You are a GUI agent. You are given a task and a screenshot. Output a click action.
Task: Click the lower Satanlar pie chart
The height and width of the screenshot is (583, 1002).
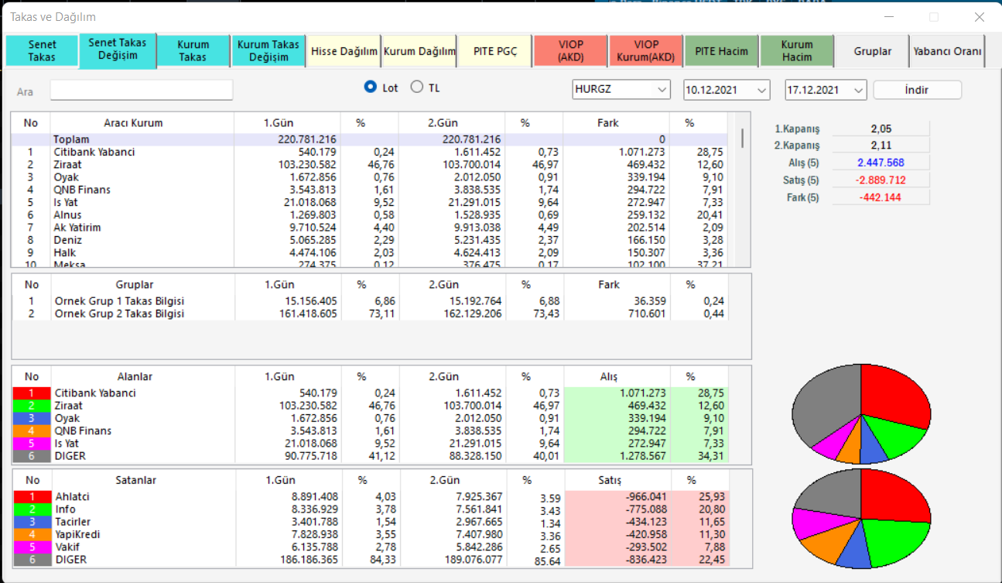861,519
